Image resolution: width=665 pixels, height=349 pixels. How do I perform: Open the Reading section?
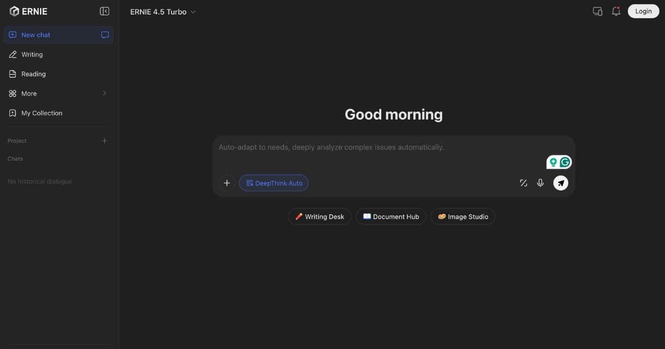click(x=33, y=74)
